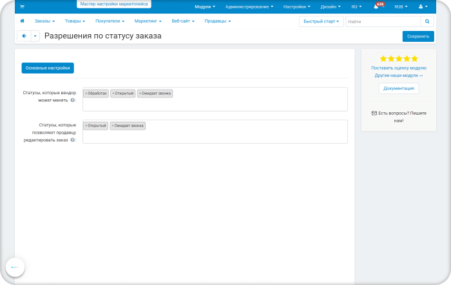Expand the Быстрый старт dropdown
Viewport: 451px width, 285px height.
(x=321, y=21)
